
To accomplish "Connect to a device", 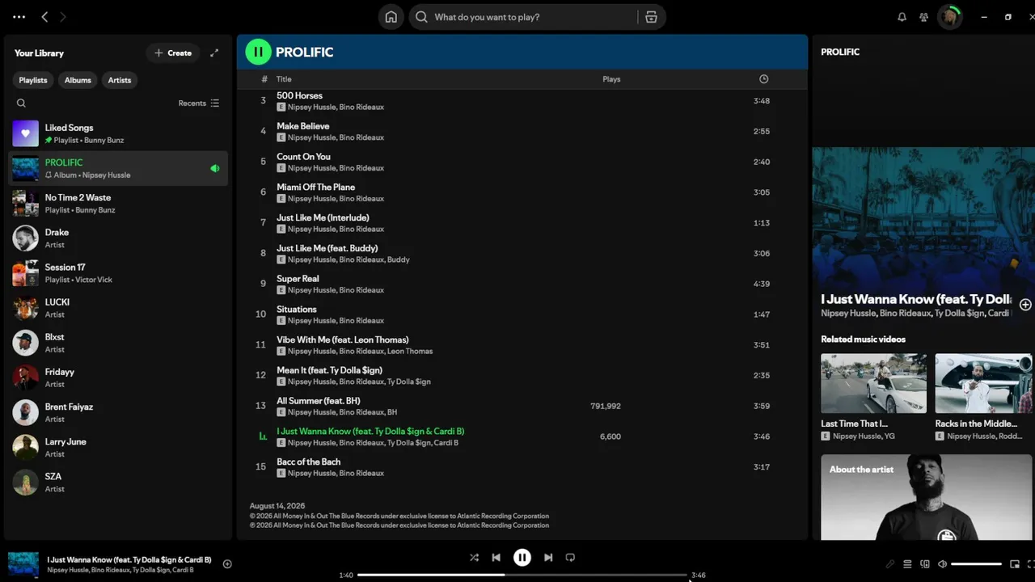I will point(925,564).
